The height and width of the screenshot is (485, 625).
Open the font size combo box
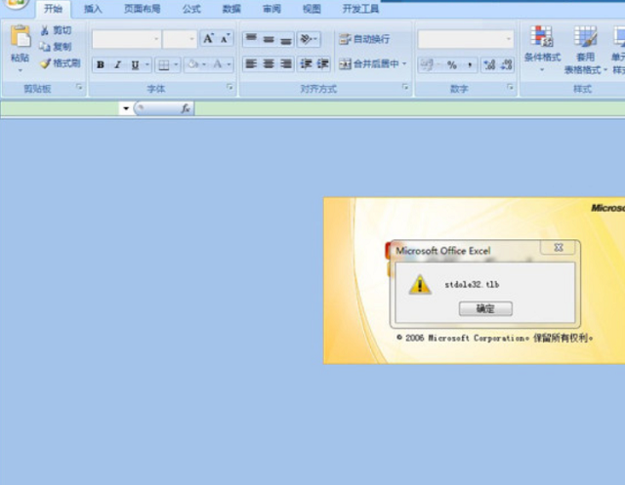180,39
